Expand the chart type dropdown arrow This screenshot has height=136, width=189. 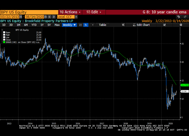coord(93,25)
